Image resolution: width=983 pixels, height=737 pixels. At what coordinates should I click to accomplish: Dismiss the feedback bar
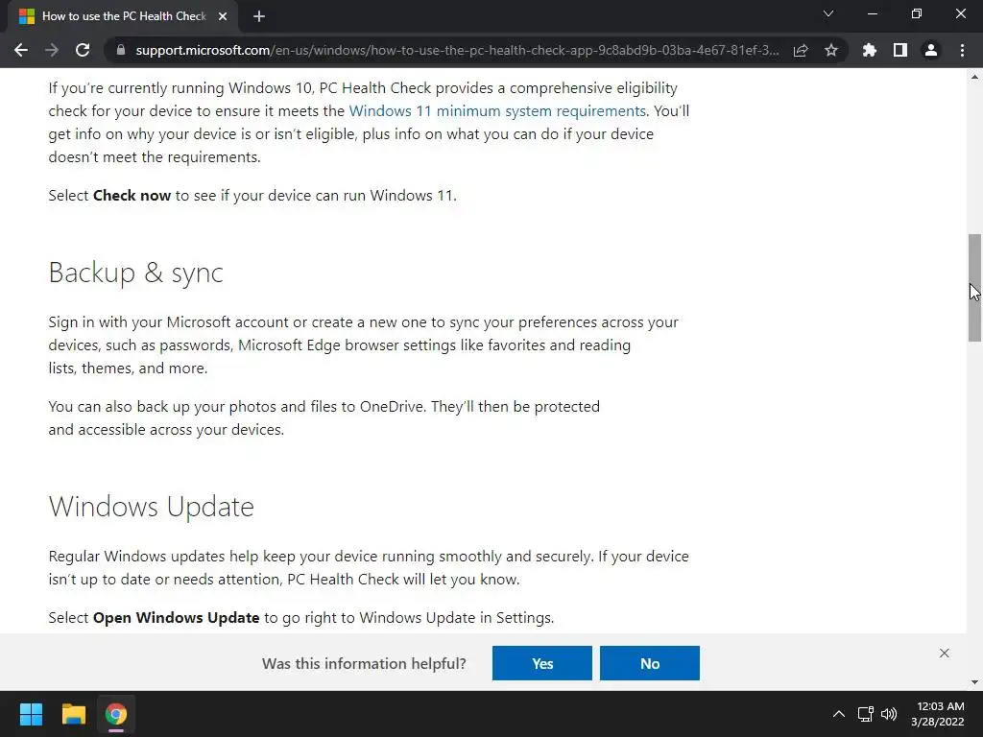point(945,654)
